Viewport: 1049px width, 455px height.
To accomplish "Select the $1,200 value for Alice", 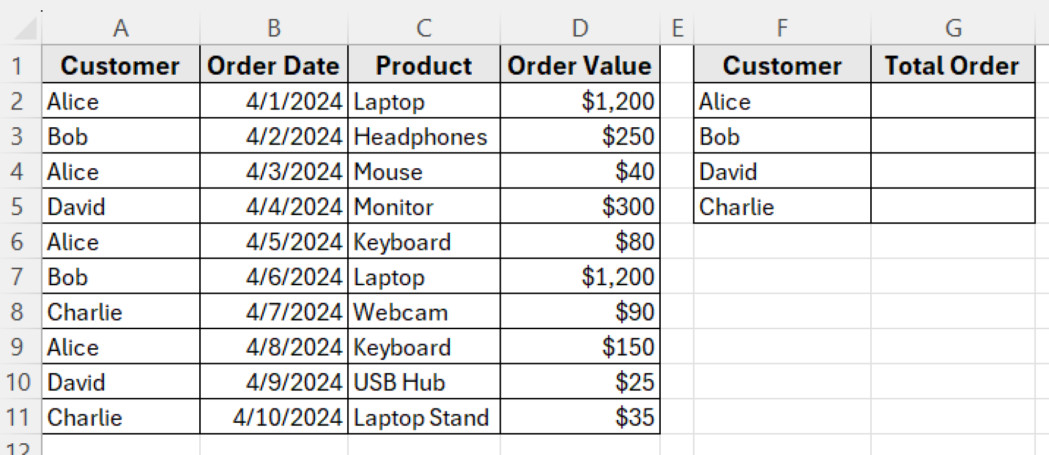I will coord(579,101).
